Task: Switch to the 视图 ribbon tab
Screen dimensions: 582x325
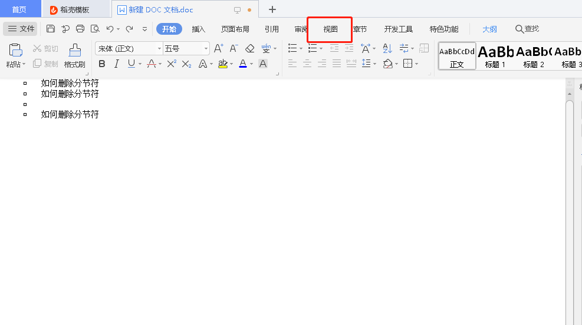Action: [330, 29]
